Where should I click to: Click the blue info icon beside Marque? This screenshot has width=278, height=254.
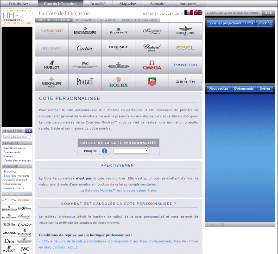pos(104,151)
